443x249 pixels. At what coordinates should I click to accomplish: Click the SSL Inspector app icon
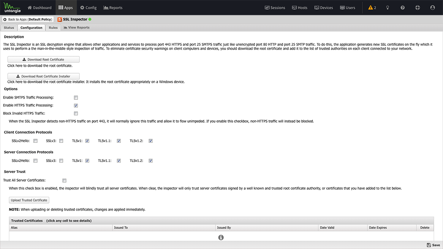click(60, 19)
